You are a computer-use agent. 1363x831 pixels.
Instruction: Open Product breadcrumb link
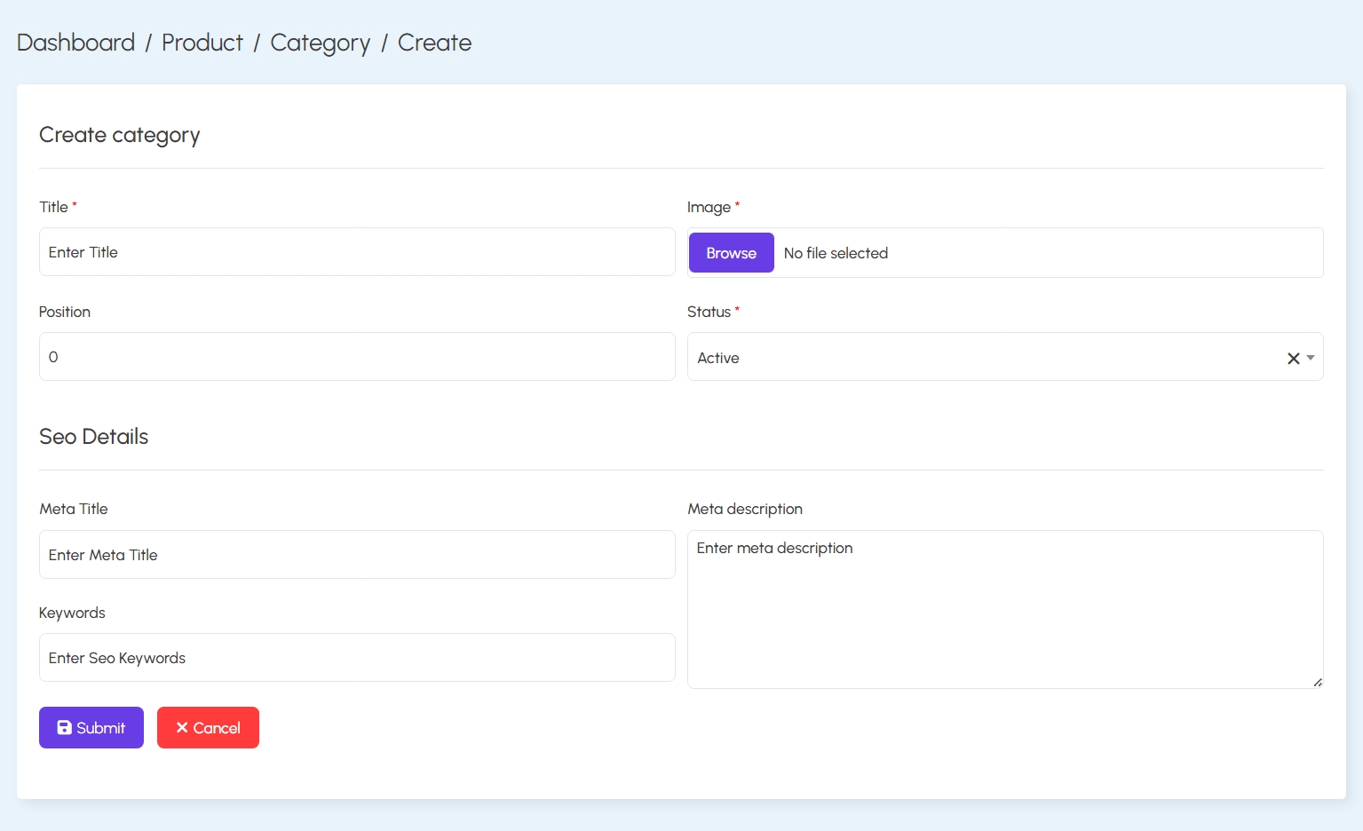[202, 43]
